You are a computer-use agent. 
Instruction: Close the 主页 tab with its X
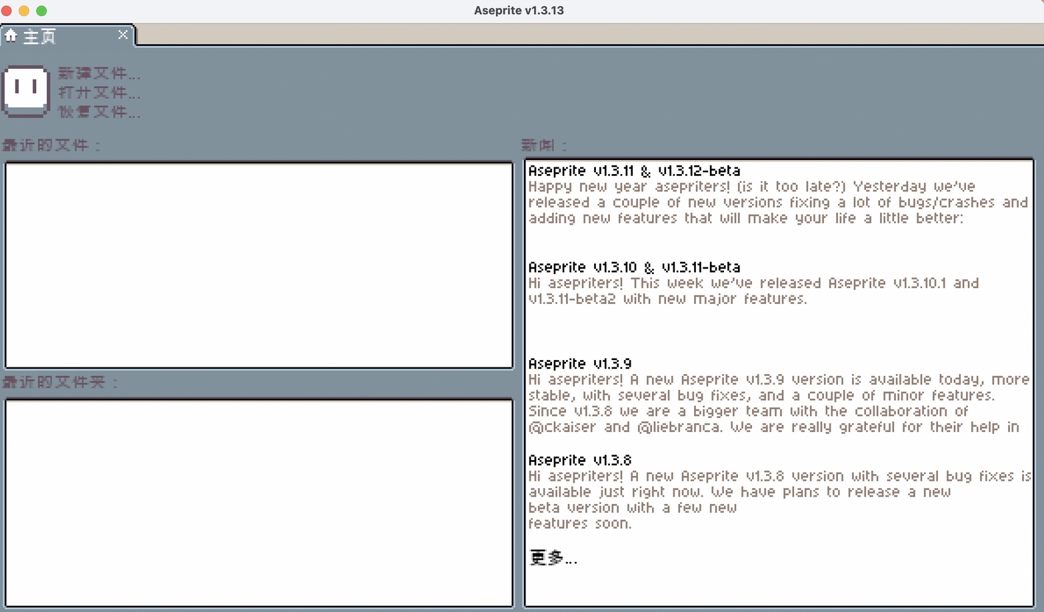[x=123, y=35]
